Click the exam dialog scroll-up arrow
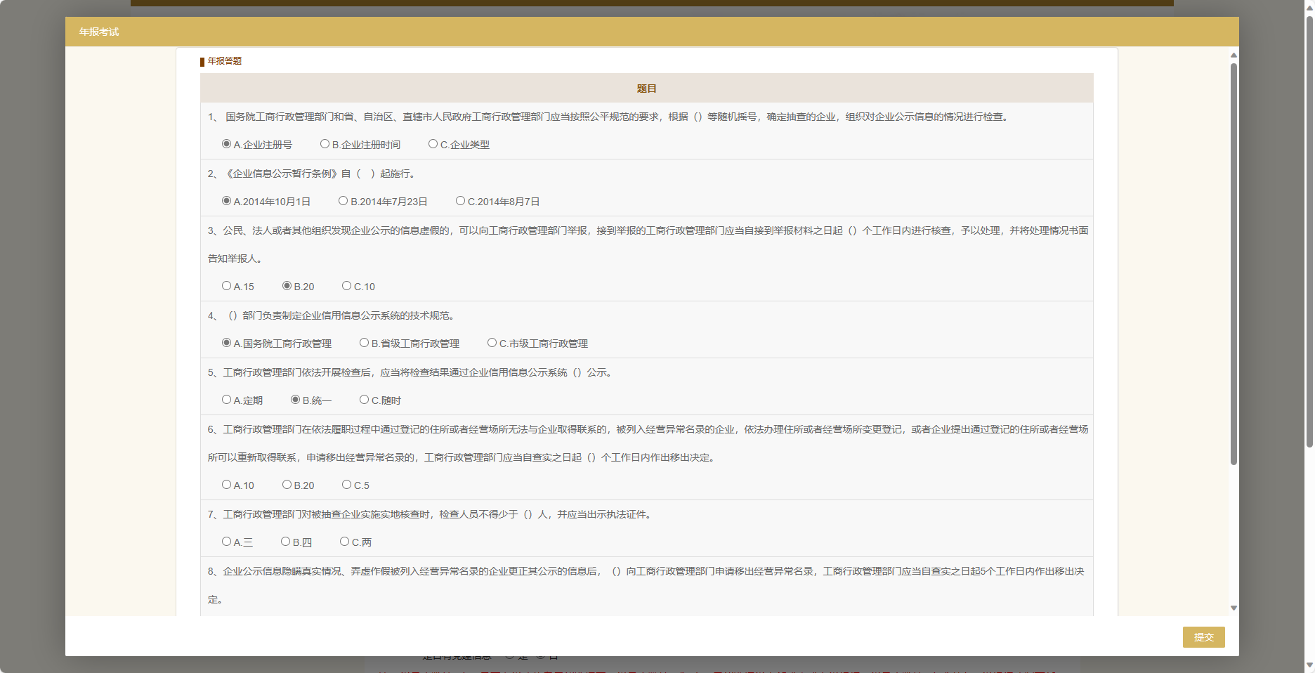The height and width of the screenshot is (673, 1315). click(1234, 55)
